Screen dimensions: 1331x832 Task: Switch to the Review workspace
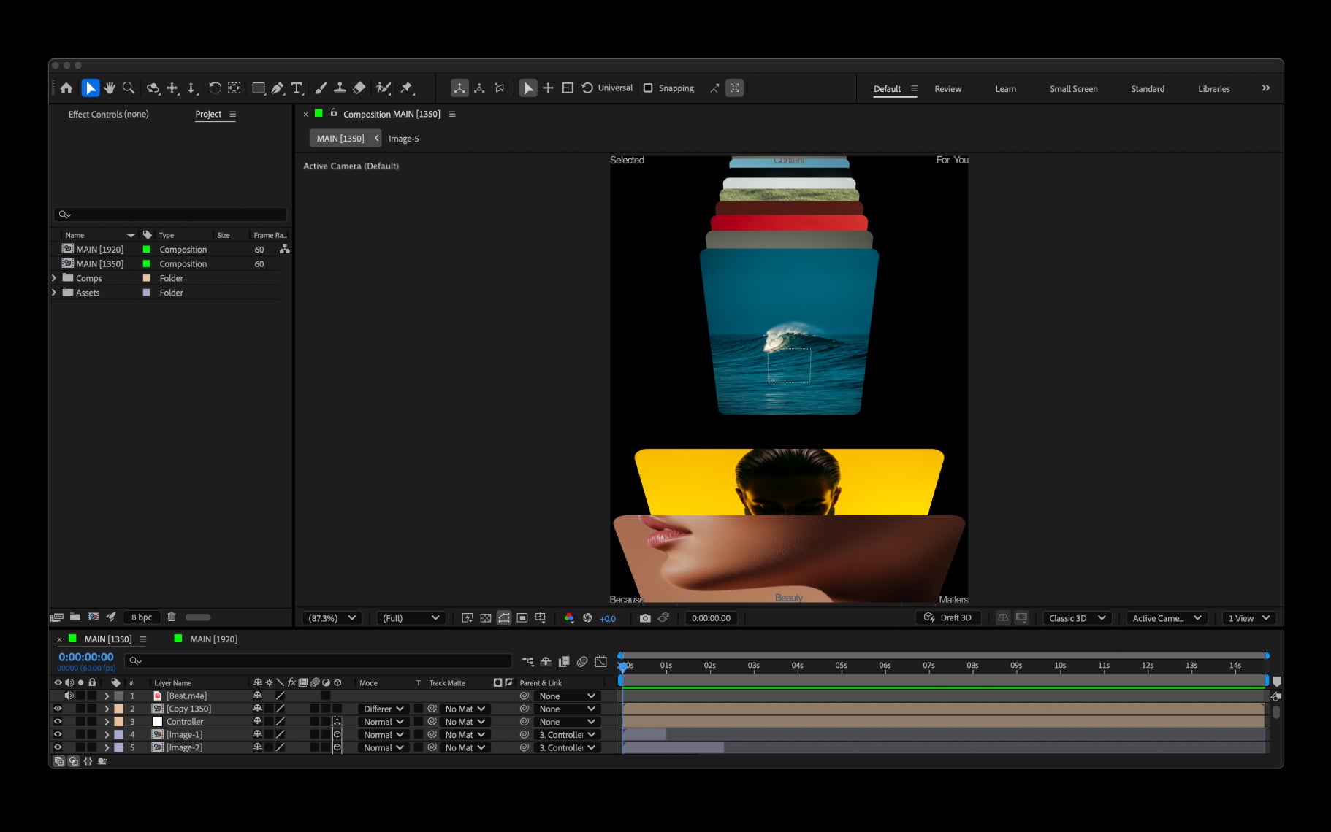pyautogui.click(x=947, y=89)
